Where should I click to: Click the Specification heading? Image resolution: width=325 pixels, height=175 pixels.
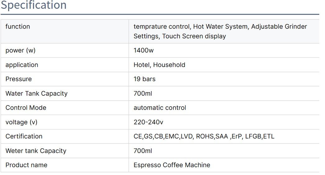click(x=34, y=5)
